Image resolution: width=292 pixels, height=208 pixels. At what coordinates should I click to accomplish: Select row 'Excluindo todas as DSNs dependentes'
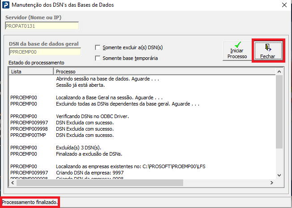pyautogui.click(x=142, y=104)
